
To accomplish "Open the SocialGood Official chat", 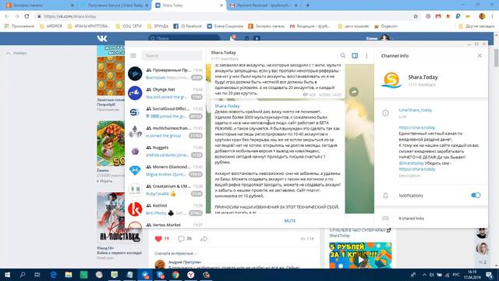I will (x=165, y=112).
